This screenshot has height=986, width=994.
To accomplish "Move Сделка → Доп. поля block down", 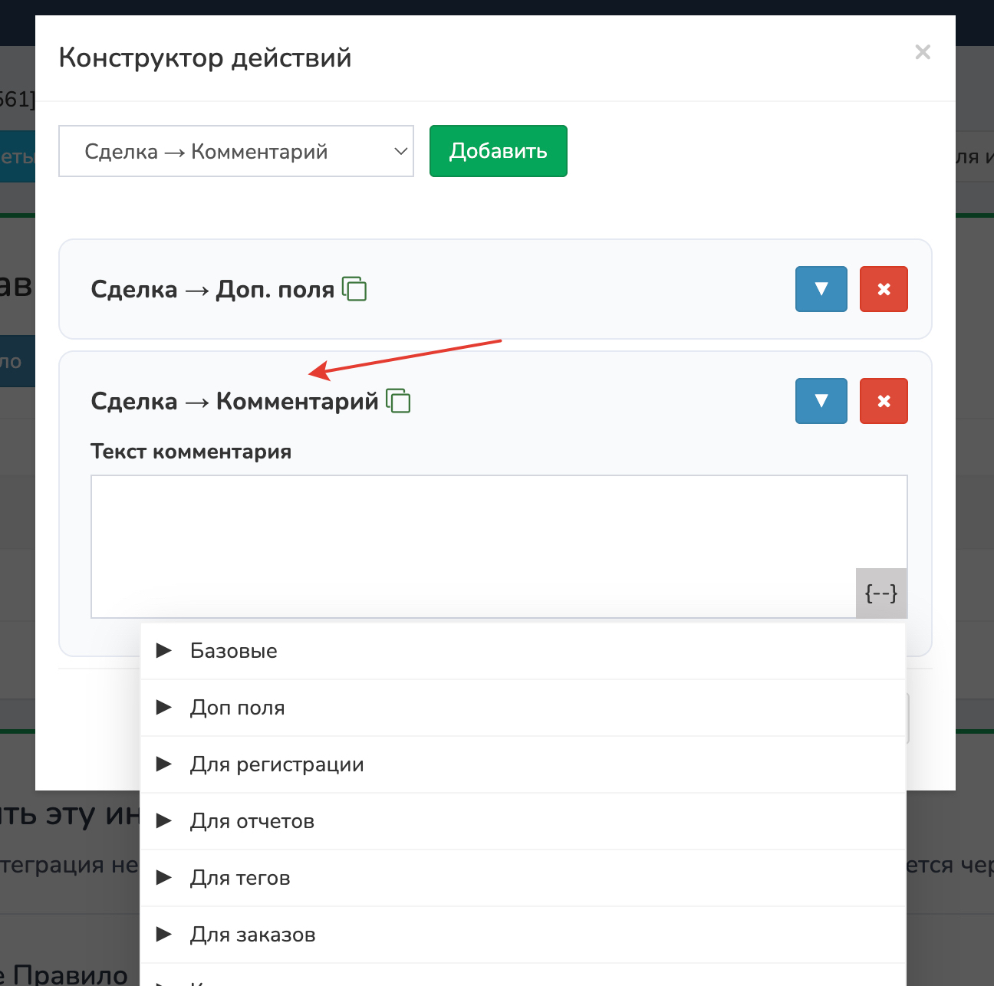I will click(821, 289).
